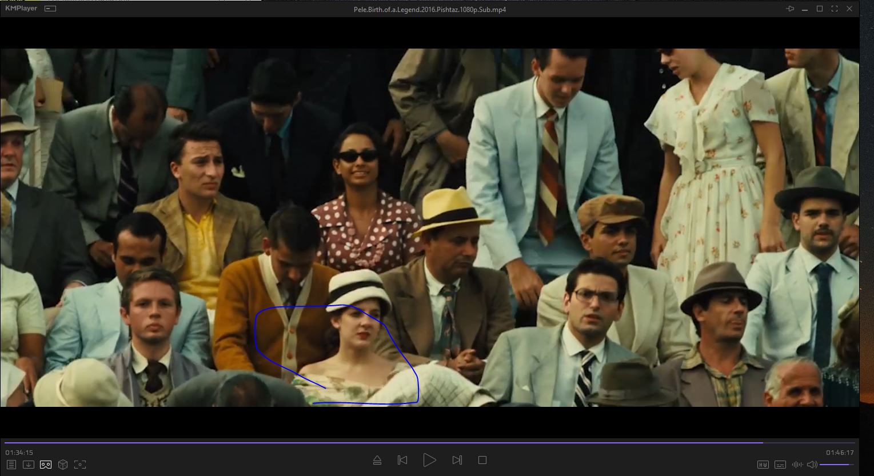This screenshot has height=476, width=874.
Task: Pin the window always on top
Action: [791, 9]
